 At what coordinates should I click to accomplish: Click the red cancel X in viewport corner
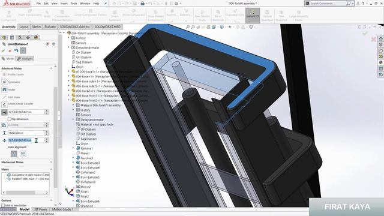[x=373, y=39]
